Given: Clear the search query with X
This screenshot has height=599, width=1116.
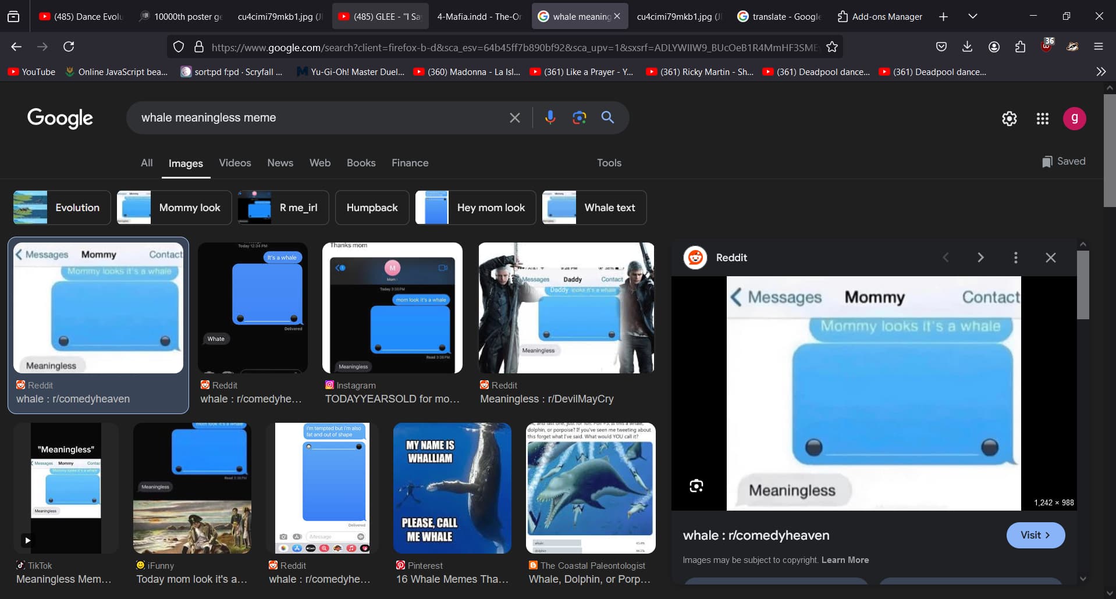Looking at the screenshot, I should click(515, 118).
